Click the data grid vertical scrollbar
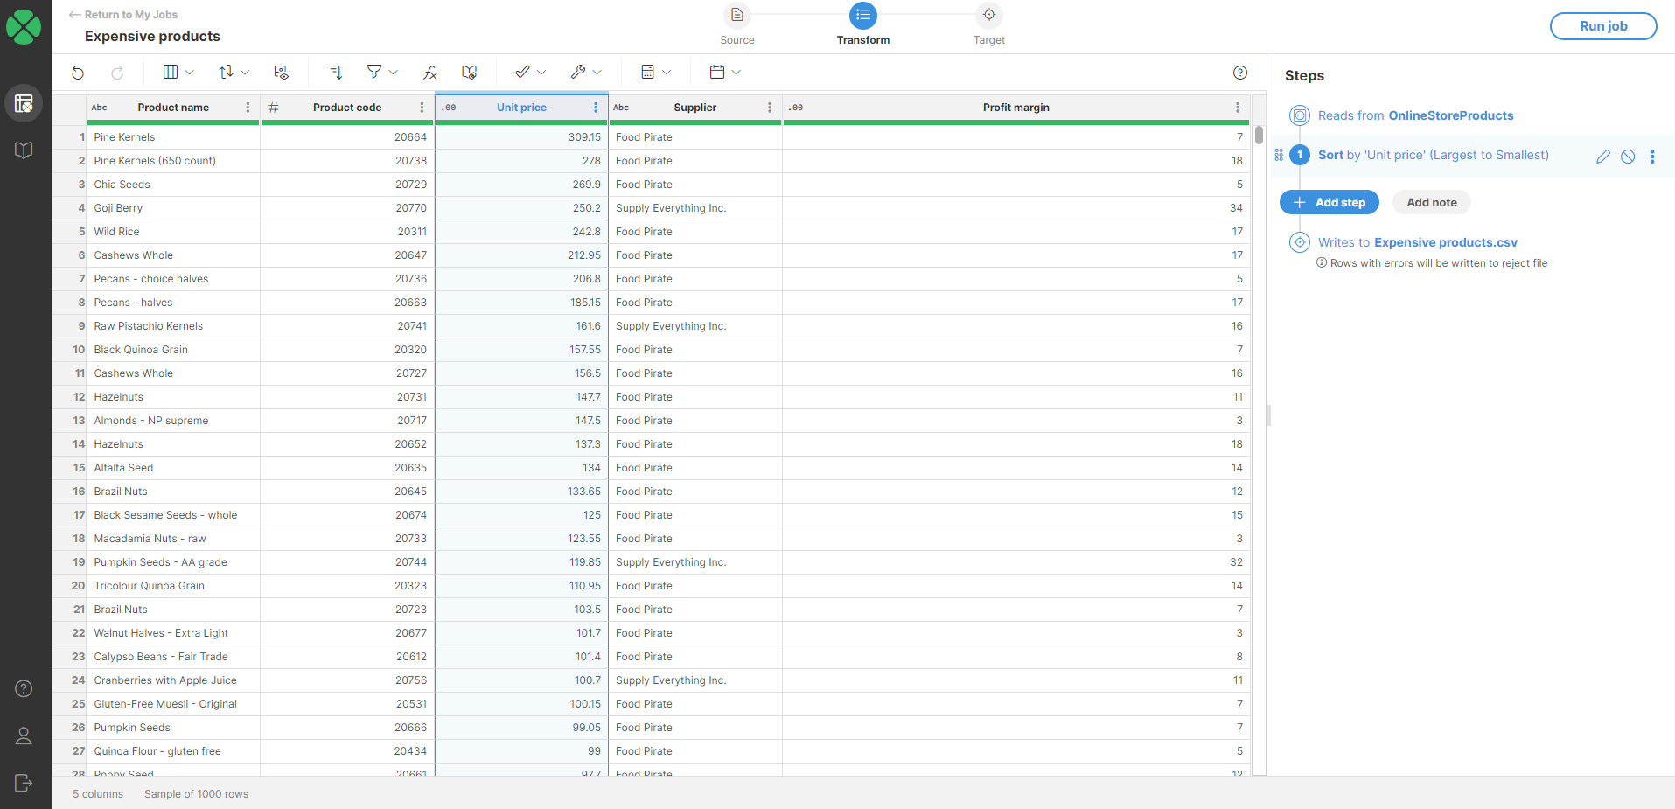Image resolution: width=1675 pixels, height=809 pixels. [x=1259, y=136]
